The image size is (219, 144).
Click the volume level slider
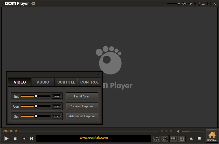193,131
